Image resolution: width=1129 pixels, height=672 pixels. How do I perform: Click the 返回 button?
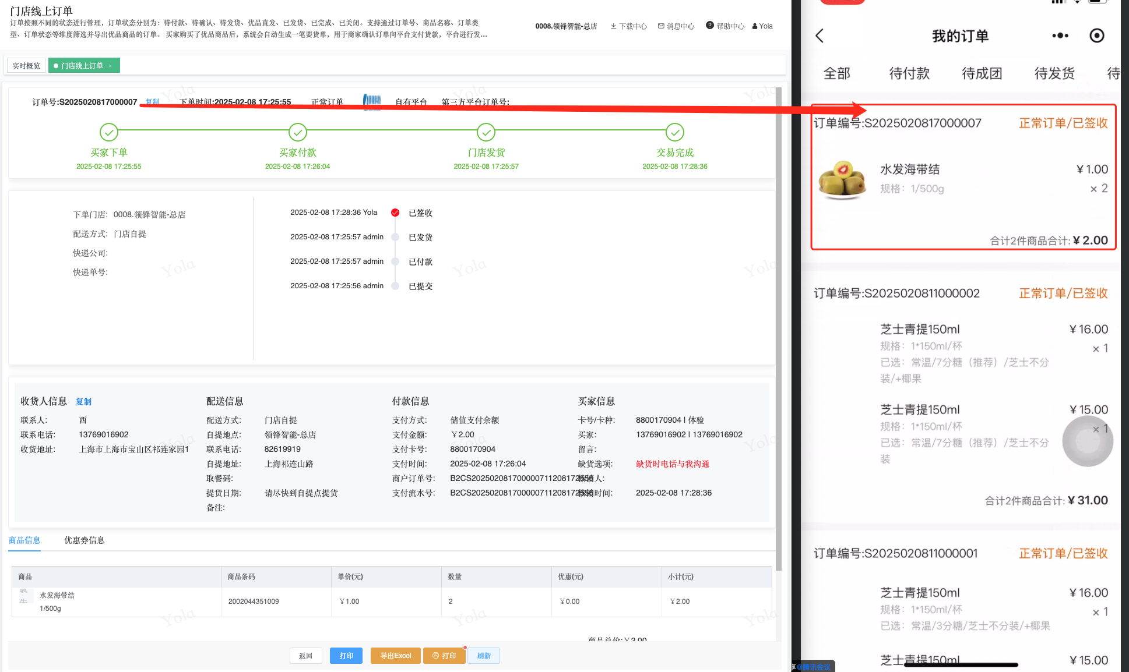point(306,656)
